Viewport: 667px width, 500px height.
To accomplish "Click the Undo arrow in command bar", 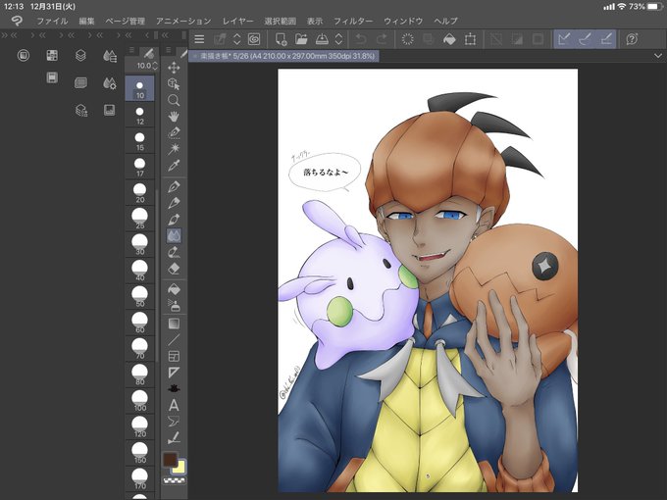I will (361, 39).
